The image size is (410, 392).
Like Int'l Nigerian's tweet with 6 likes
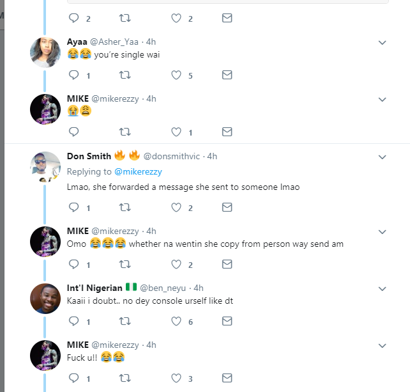click(176, 322)
